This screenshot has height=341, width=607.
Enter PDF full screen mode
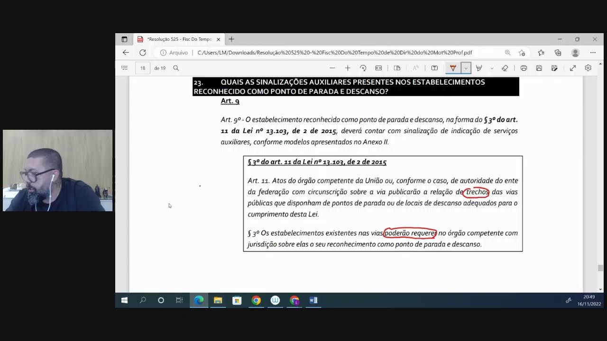point(573,68)
